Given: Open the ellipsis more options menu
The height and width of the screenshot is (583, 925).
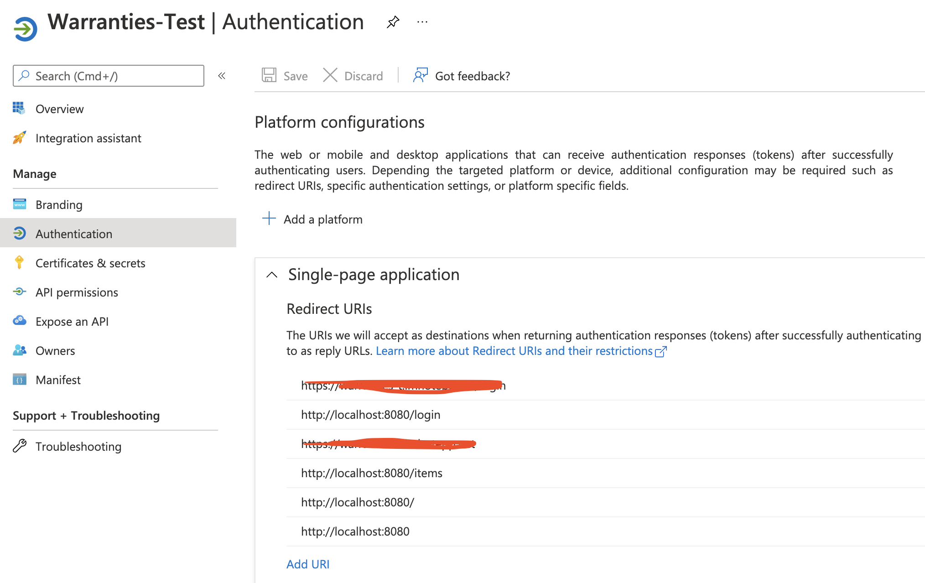Looking at the screenshot, I should coord(422,22).
